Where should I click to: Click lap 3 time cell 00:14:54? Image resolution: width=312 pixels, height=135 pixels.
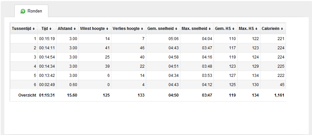click(47, 57)
